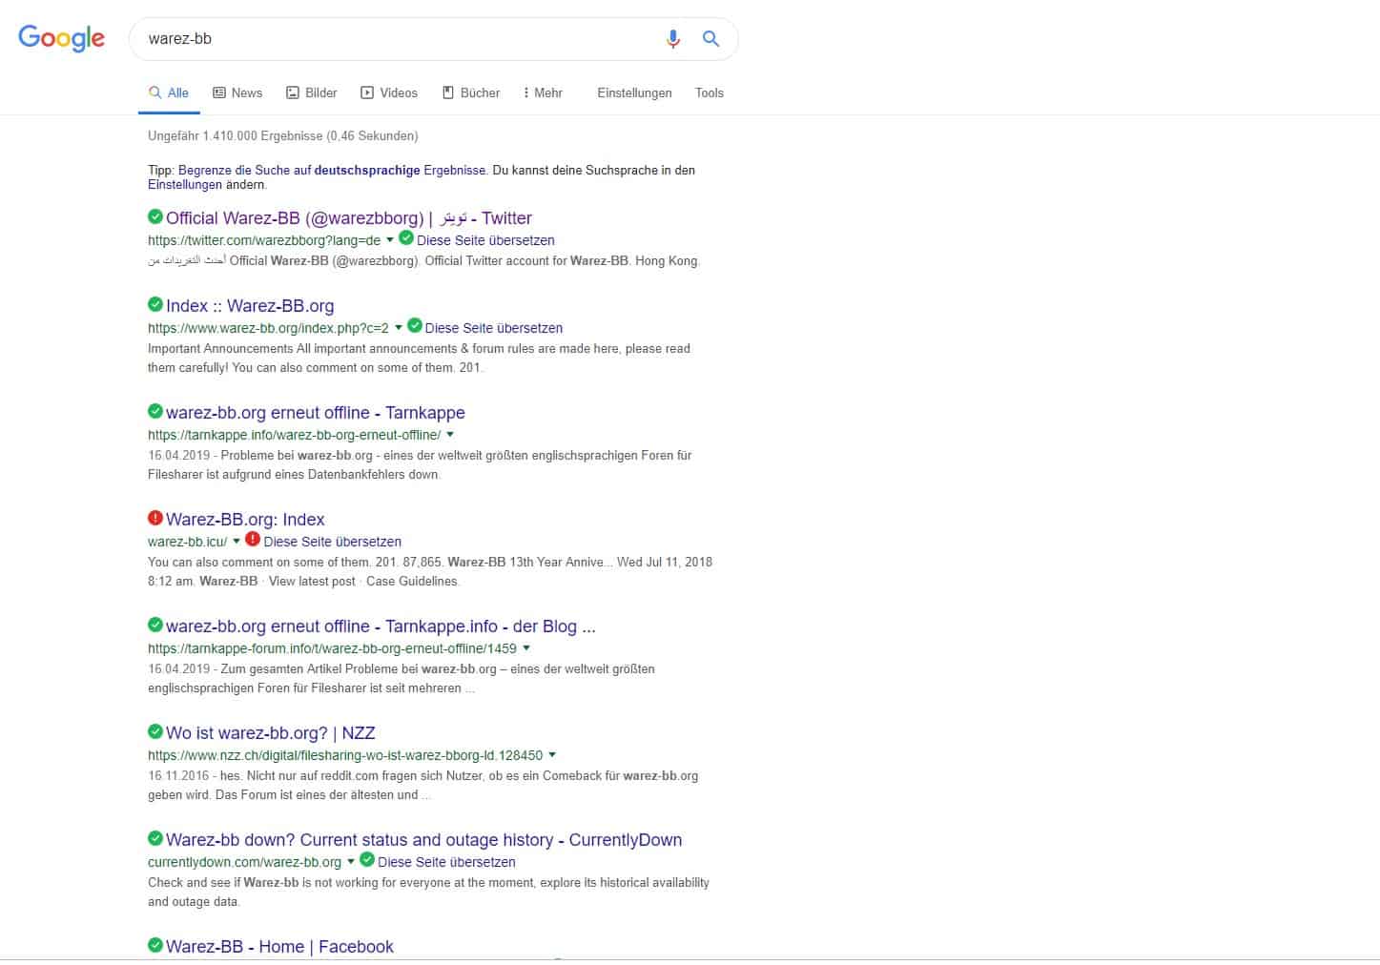The image size is (1380, 965).
Task: Open Index :: Warez-BB.org result link
Action: click(250, 306)
